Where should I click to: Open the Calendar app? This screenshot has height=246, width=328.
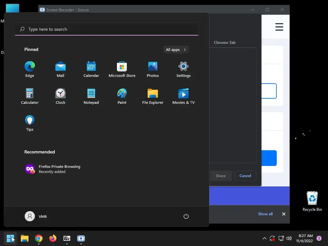click(91, 70)
